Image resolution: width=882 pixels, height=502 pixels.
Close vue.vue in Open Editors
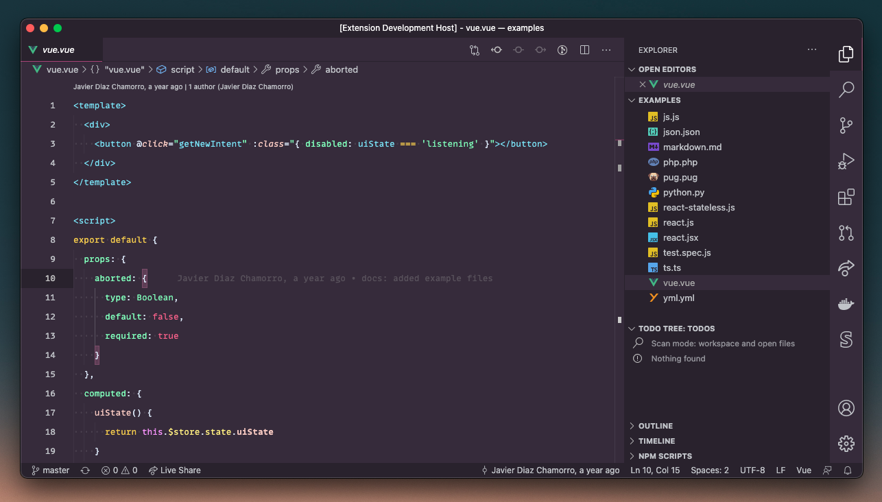tap(643, 84)
